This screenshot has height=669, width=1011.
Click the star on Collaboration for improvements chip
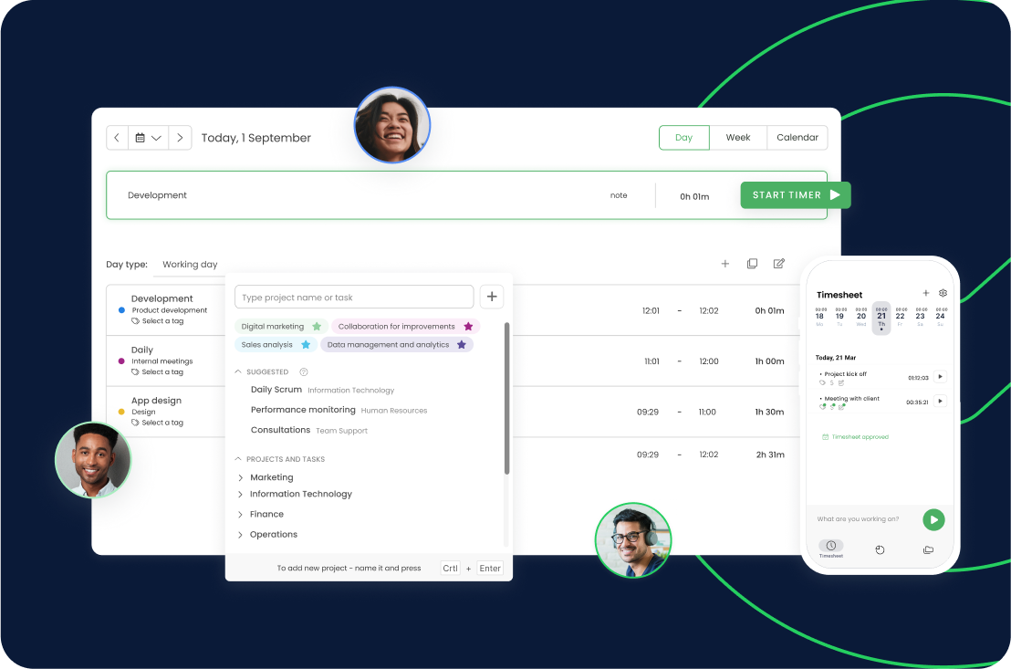(x=468, y=327)
